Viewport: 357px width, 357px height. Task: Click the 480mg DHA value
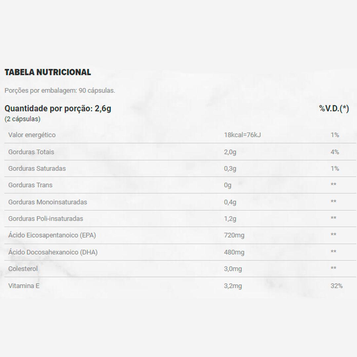pos(234,252)
